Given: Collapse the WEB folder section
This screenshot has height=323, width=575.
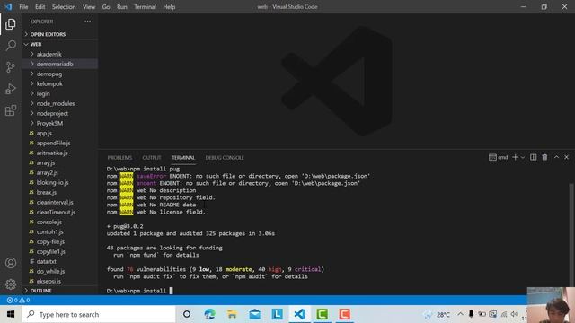Looking at the screenshot, I should click(60, 44).
